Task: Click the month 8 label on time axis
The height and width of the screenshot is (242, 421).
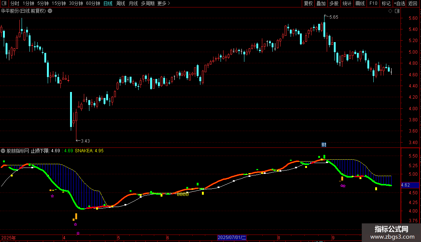Action: point(279,238)
